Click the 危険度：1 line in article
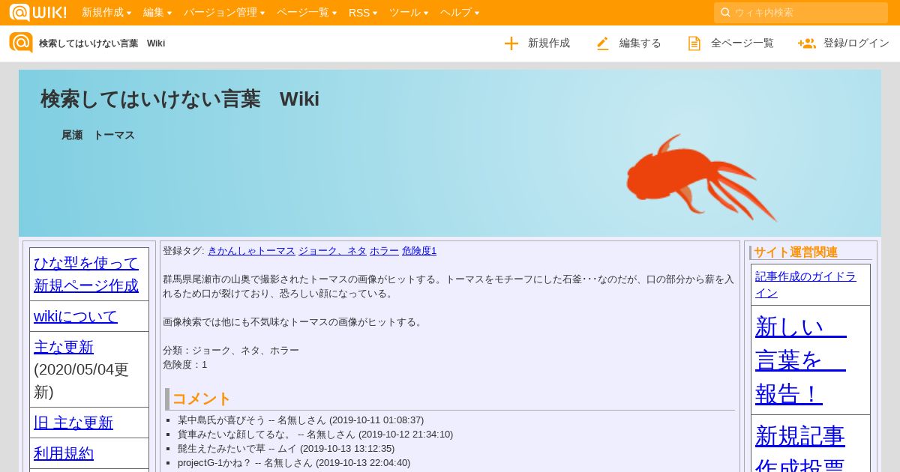Viewport: 900px width, 472px height. (x=185, y=365)
